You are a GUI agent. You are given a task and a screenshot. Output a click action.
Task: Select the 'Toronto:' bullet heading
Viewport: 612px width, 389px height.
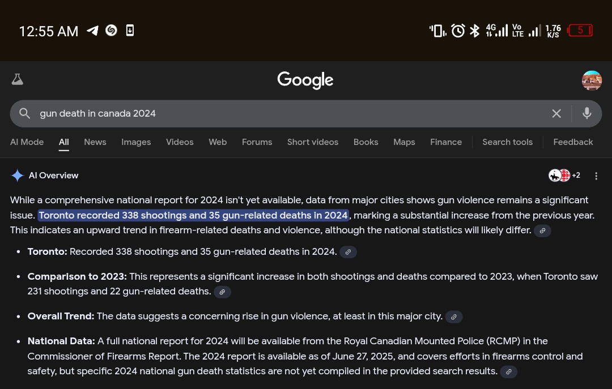(x=47, y=251)
